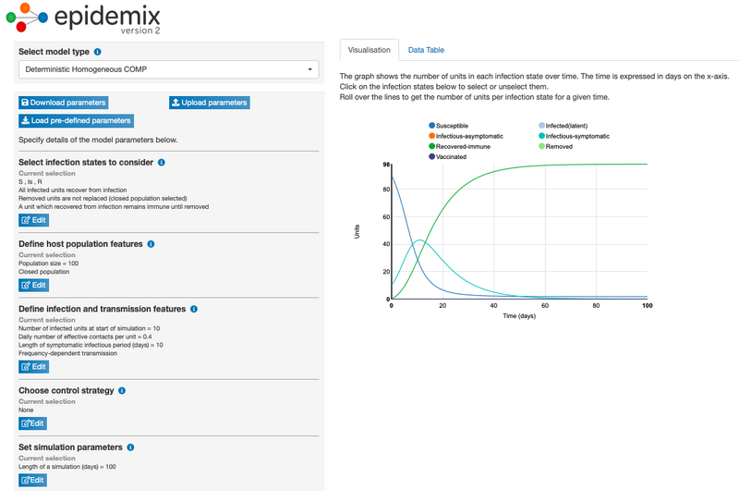Click the Infected(latent) legend color dot
Image resolution: width=739 pixels, height=502 pixels.
pos(541,125)
